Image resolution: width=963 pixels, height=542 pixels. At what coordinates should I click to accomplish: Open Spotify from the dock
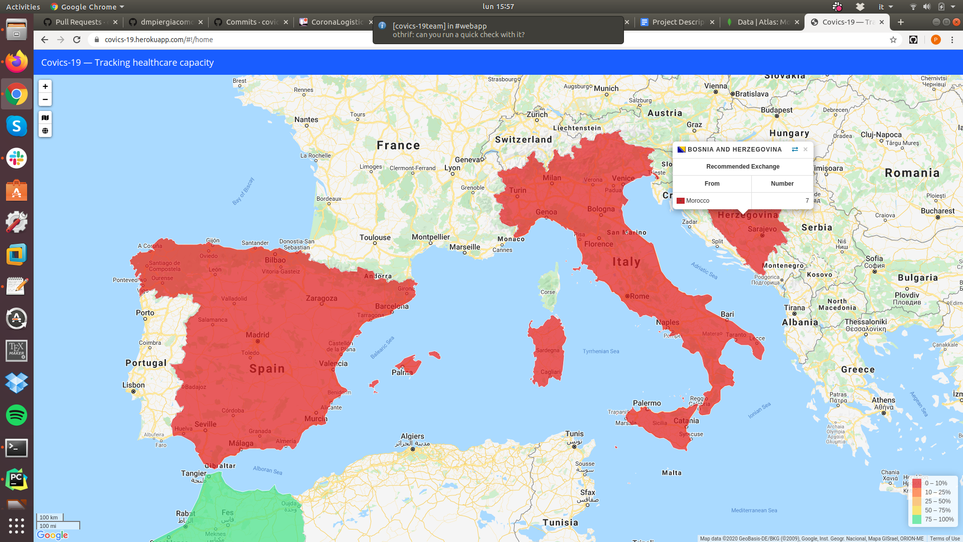tap(17, 415)
